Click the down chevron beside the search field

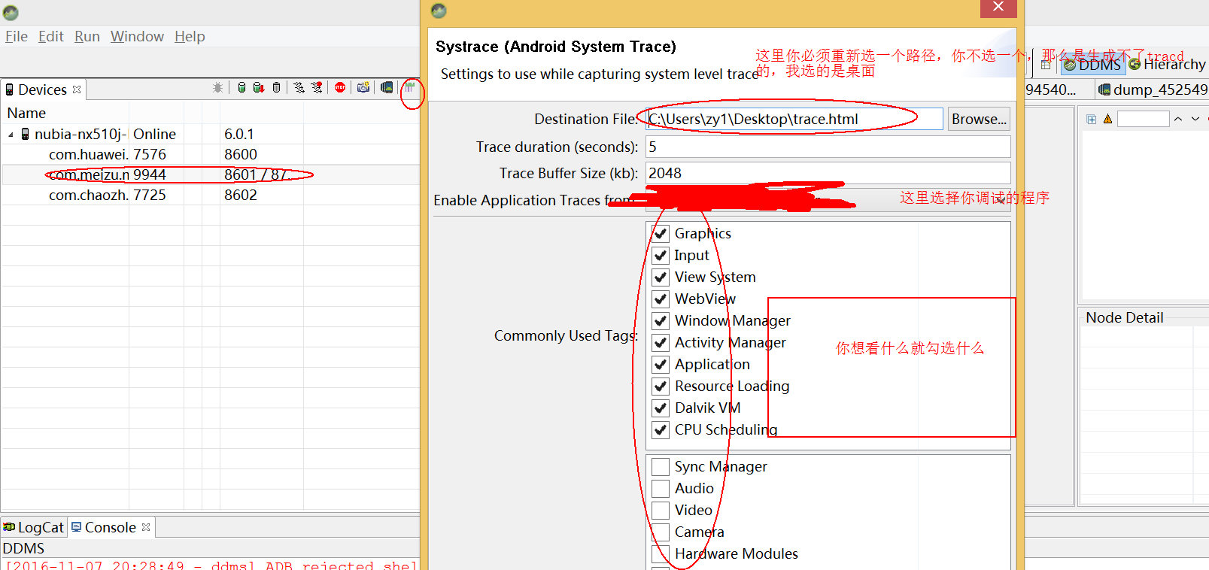(x=1195, y=119)
